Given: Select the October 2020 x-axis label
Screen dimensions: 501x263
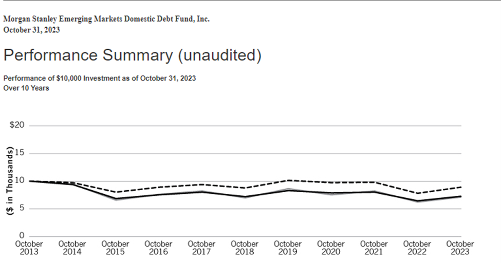Looking at the screenshot, I should (x=331, y=248).
